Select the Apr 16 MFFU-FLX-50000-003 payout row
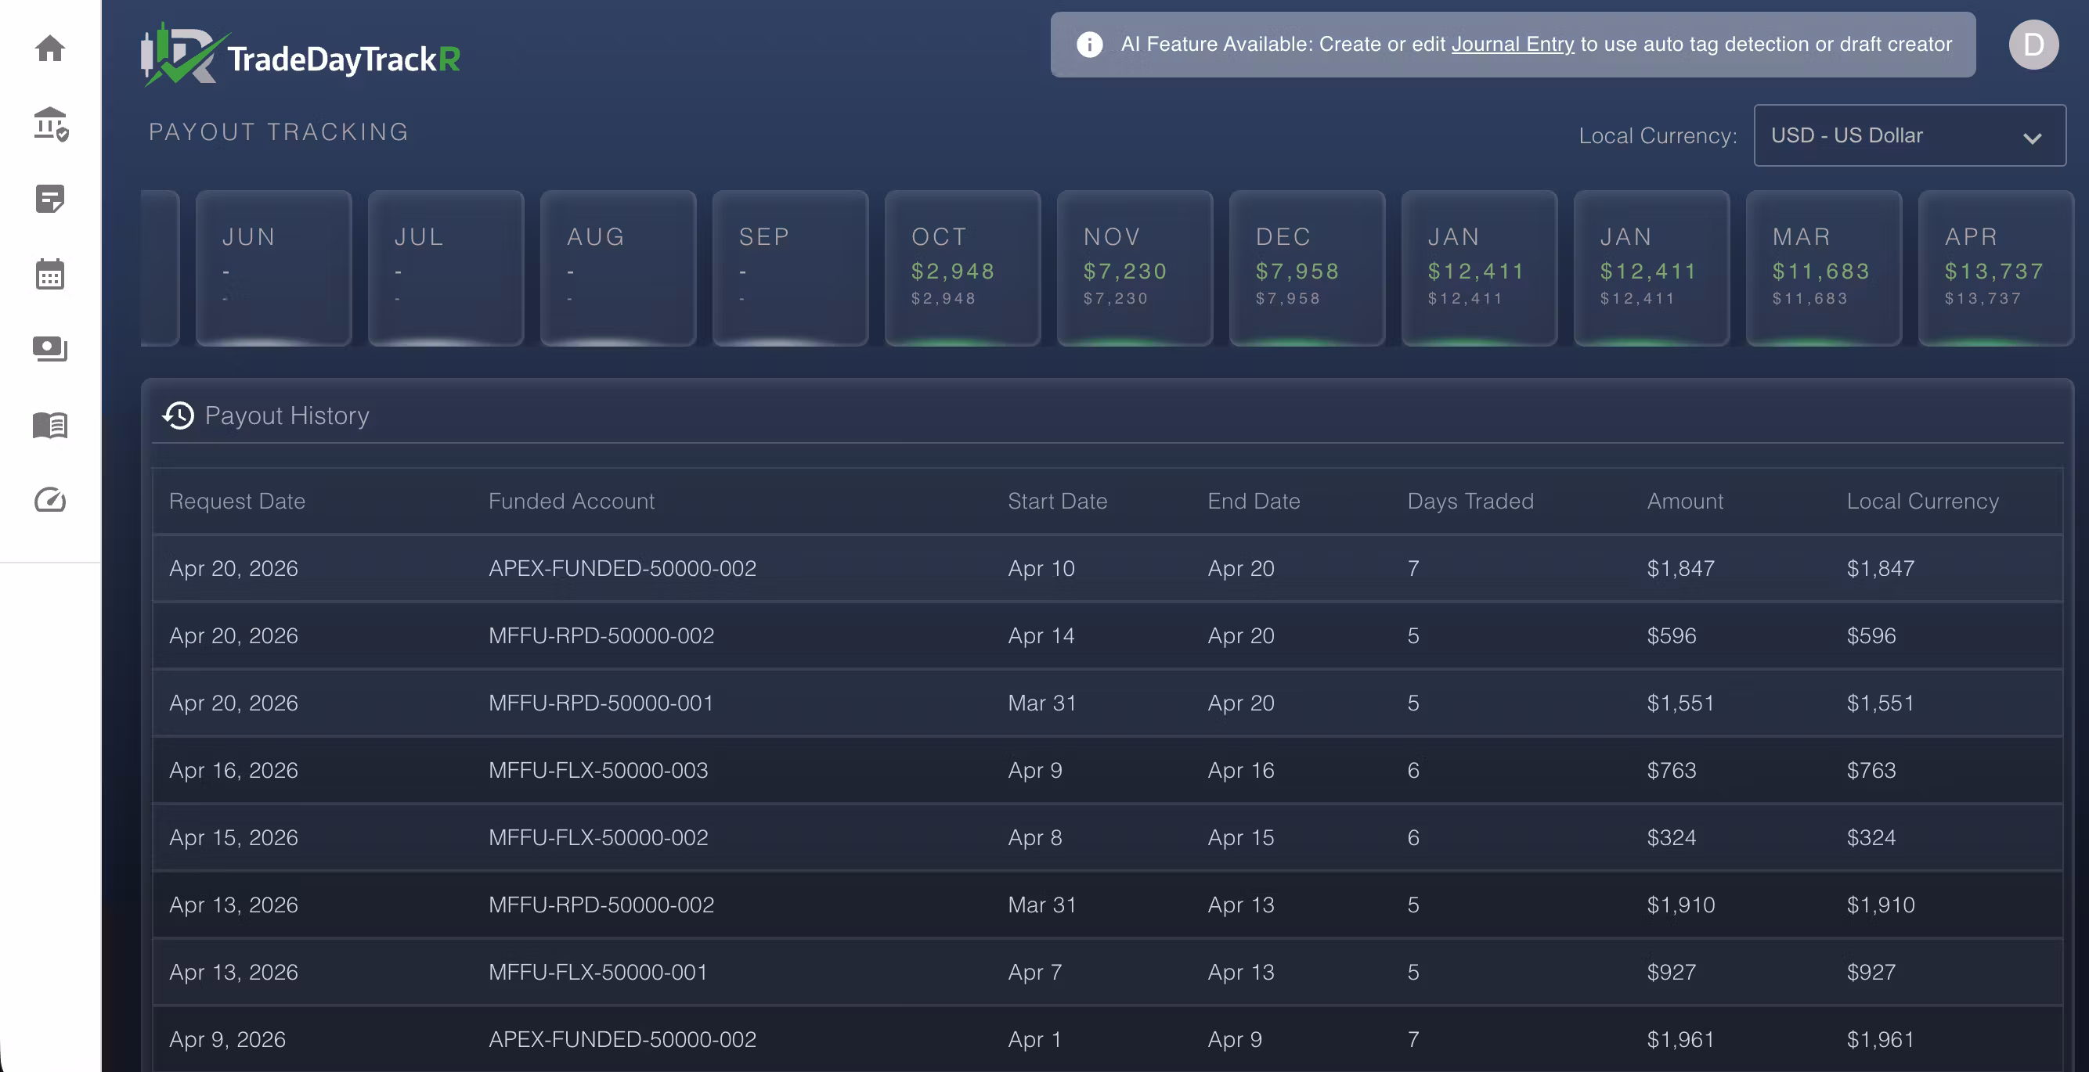Screen dimensions: 2089x1072 click(x=1106, y=770)
